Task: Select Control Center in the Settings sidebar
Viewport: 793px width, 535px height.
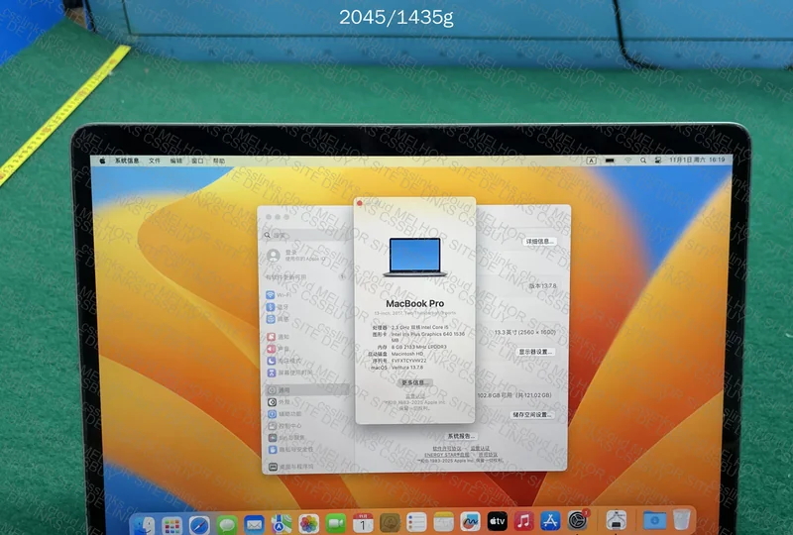Action: tap(307, 426)
